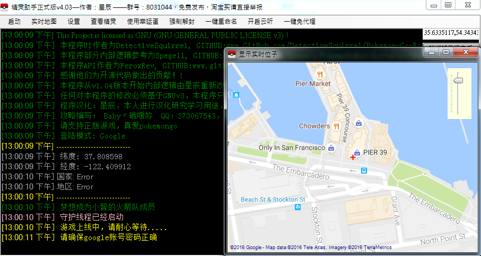Select 查看精灵 from the menu bar
This screenshot has width=481, height=256.
tap(103, 22)
